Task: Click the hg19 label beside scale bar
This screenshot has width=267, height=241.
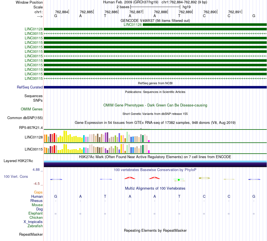Action: click(x=187, y=7)
